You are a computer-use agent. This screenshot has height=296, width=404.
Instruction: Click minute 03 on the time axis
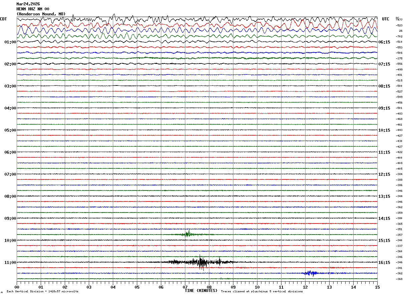[x=89, y=287]
